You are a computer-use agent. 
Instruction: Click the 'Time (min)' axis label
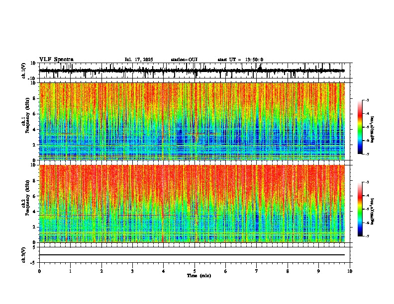[x=199, y=276]
